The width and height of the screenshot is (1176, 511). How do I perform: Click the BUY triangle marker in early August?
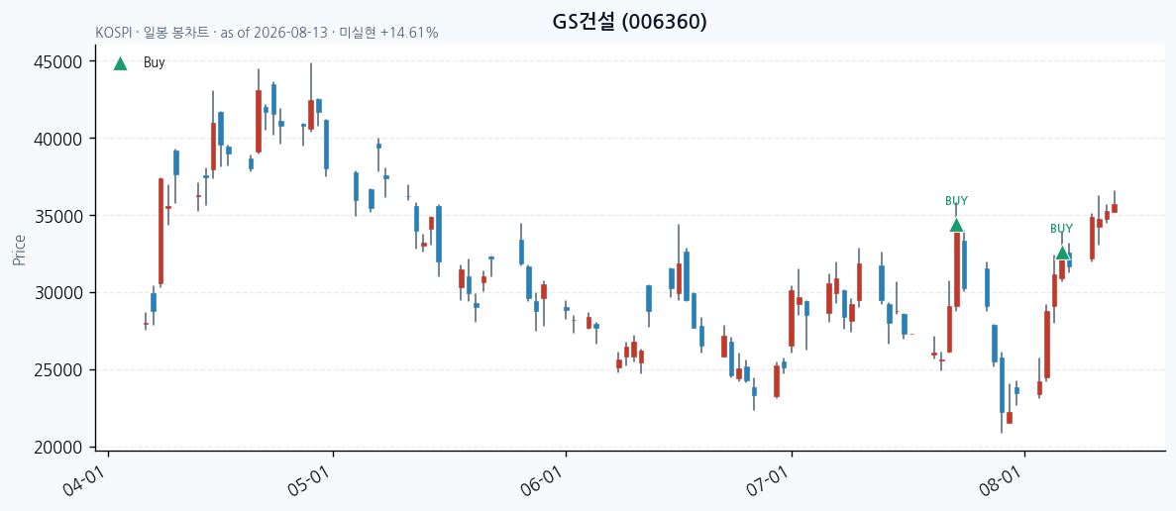pyautogui.click(x=1062, y=254)
